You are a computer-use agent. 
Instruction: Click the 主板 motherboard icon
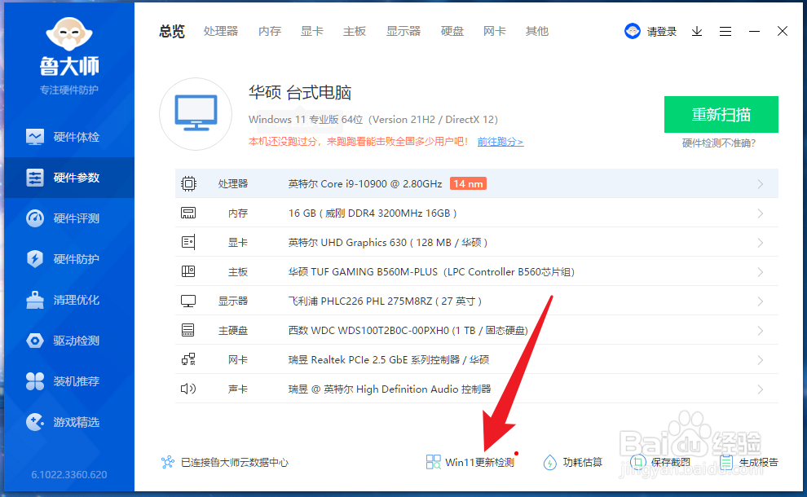click(188, 271)
